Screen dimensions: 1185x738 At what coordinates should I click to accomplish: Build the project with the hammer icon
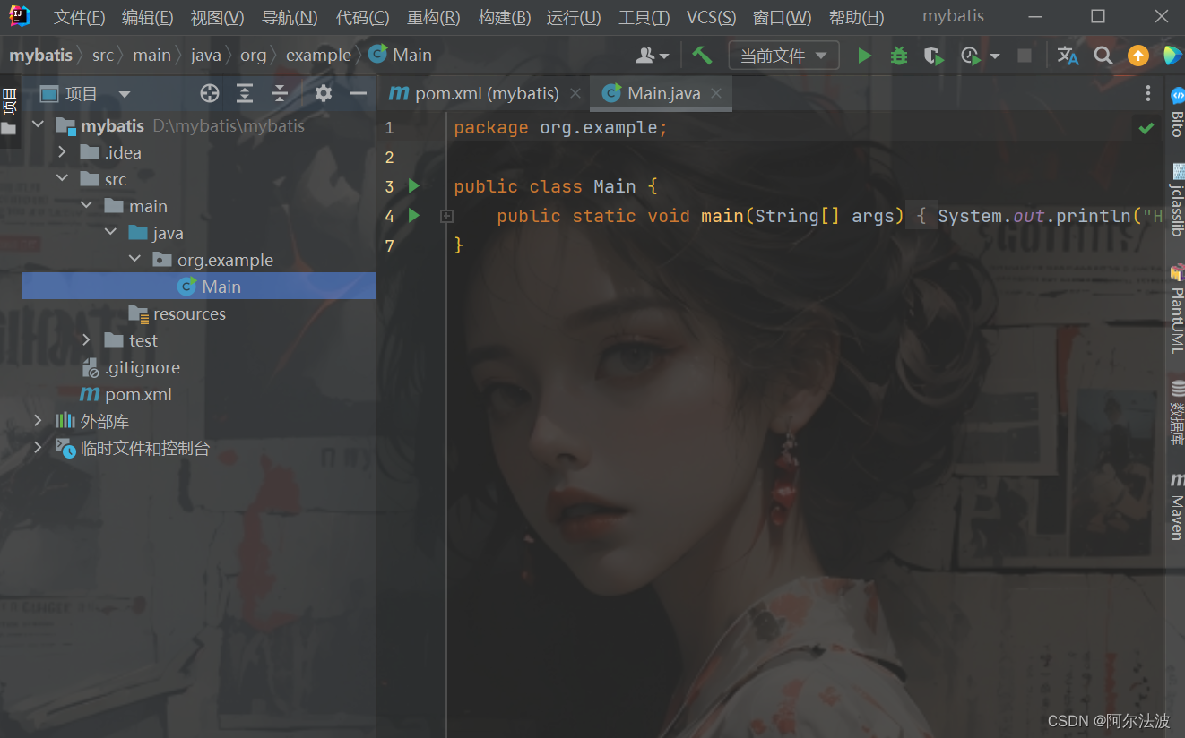click(x=702, y=55)
